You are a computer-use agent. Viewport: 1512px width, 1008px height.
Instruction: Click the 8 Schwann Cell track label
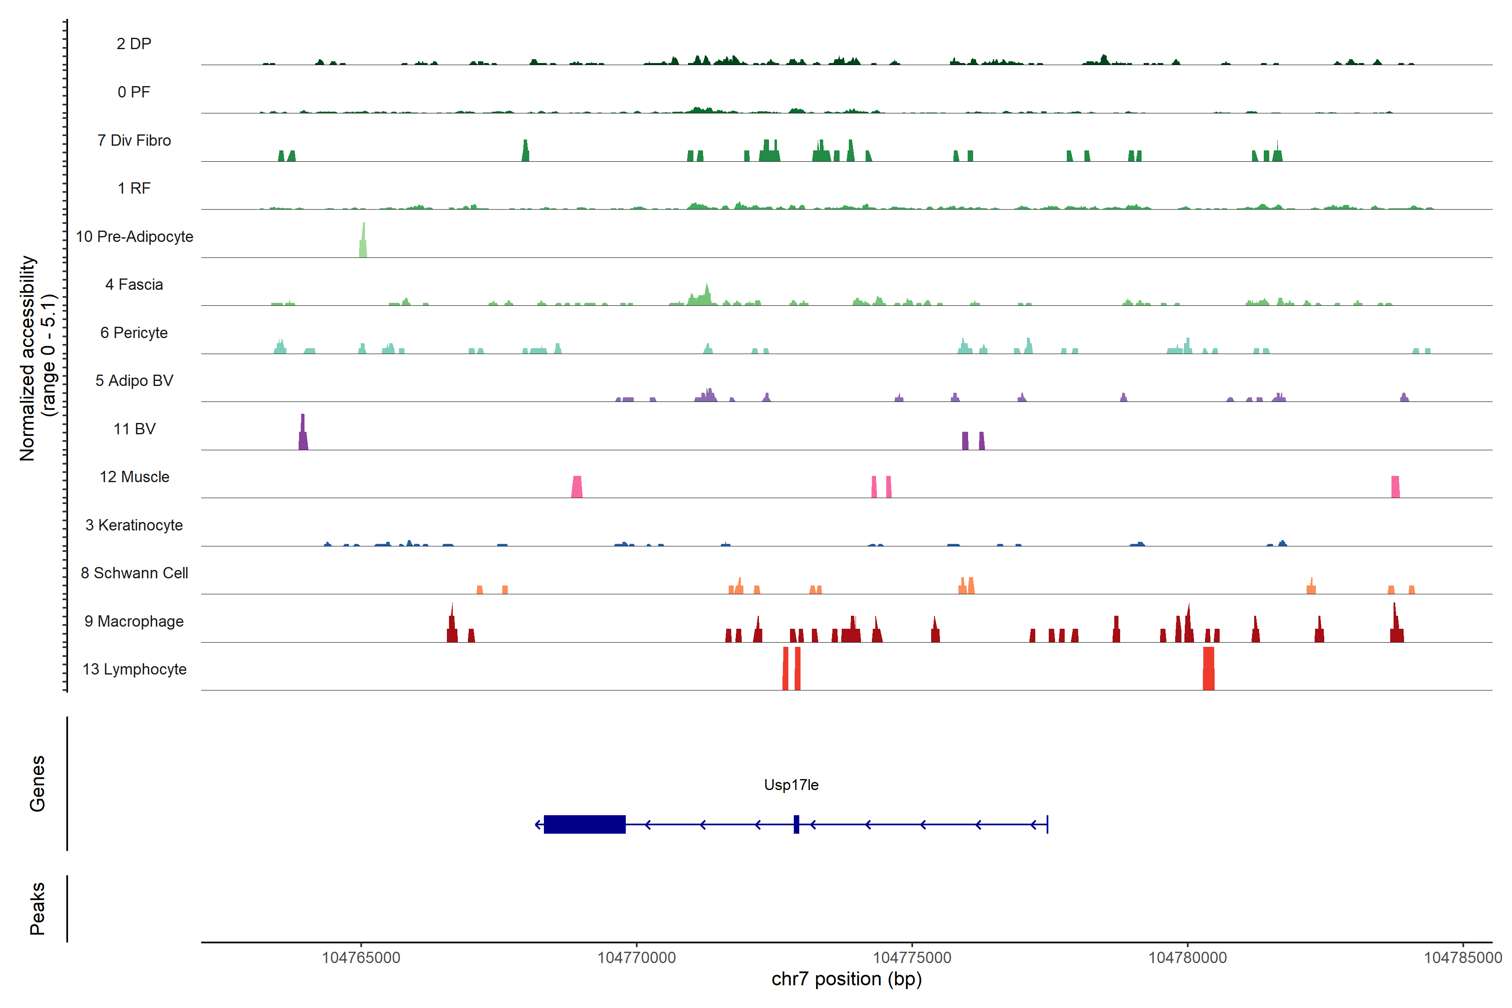[x=134, y=573]
